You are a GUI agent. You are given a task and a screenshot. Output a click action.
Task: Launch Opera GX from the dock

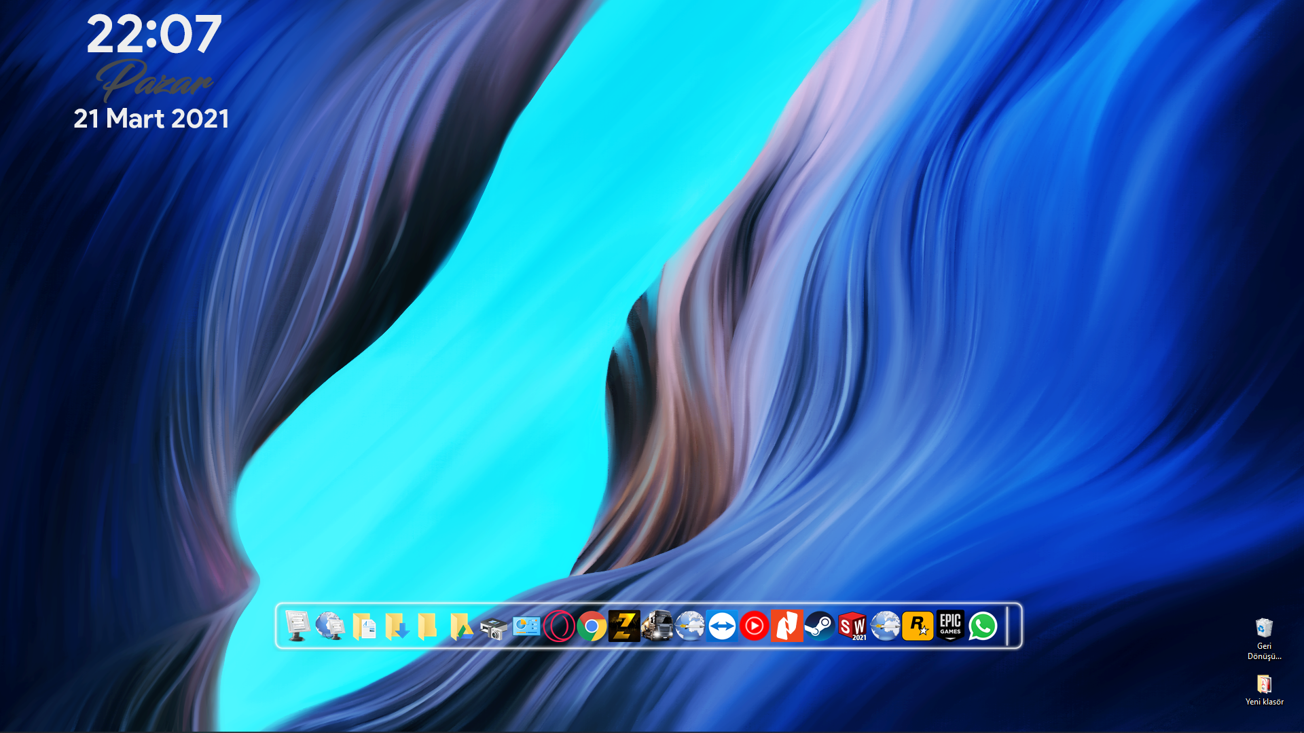pos(559,626)
